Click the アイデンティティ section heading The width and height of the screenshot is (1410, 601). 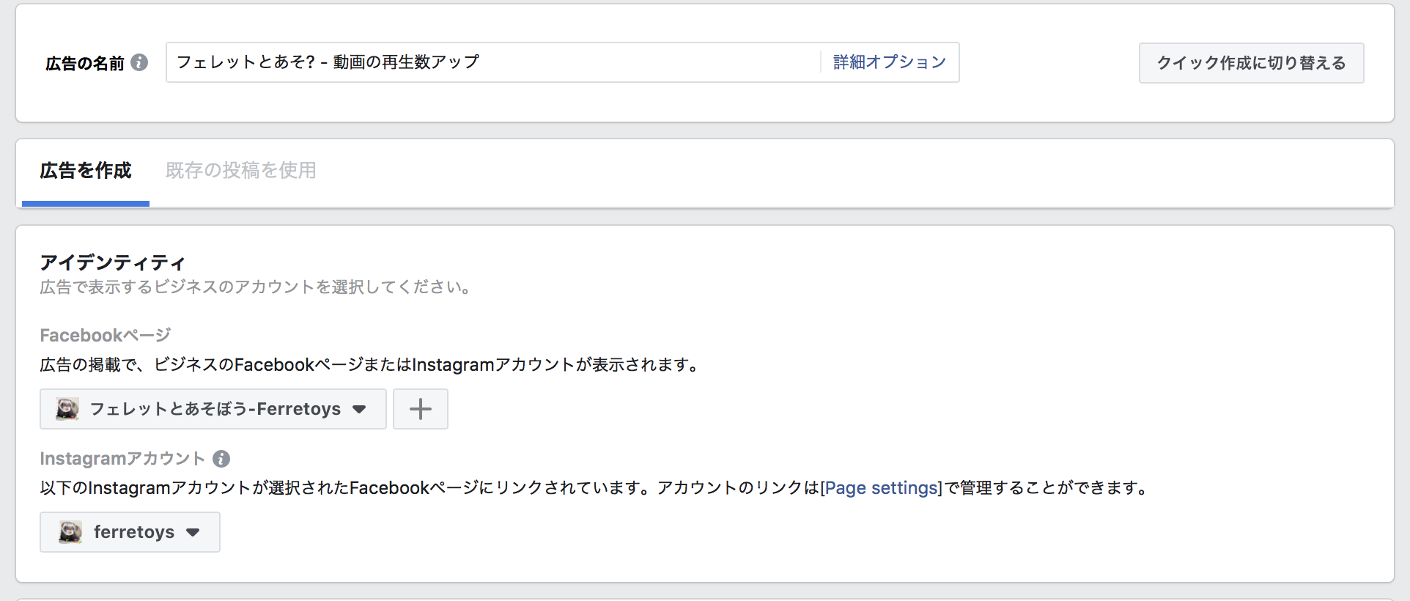pos(113,262)
